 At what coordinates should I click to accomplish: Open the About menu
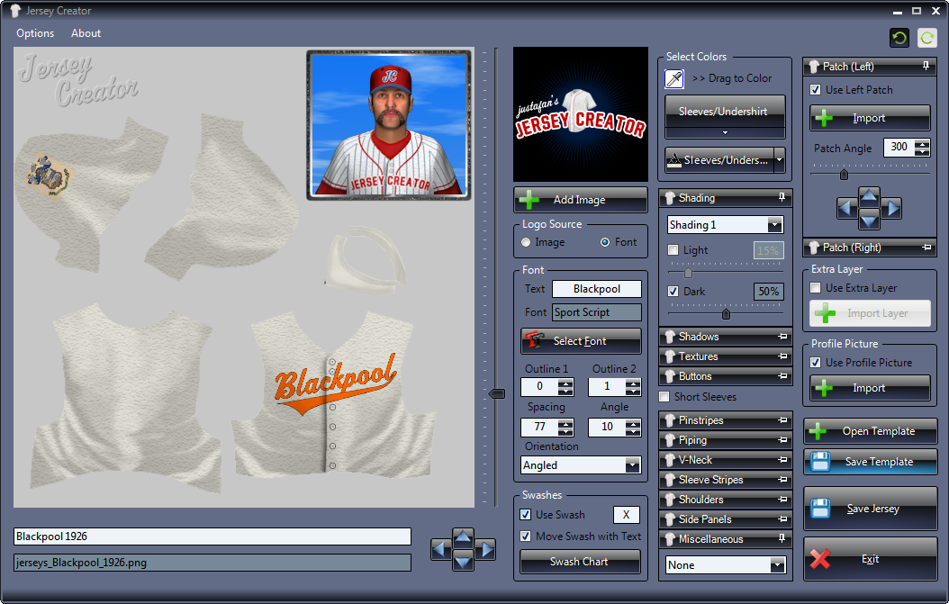pos(86,33)
